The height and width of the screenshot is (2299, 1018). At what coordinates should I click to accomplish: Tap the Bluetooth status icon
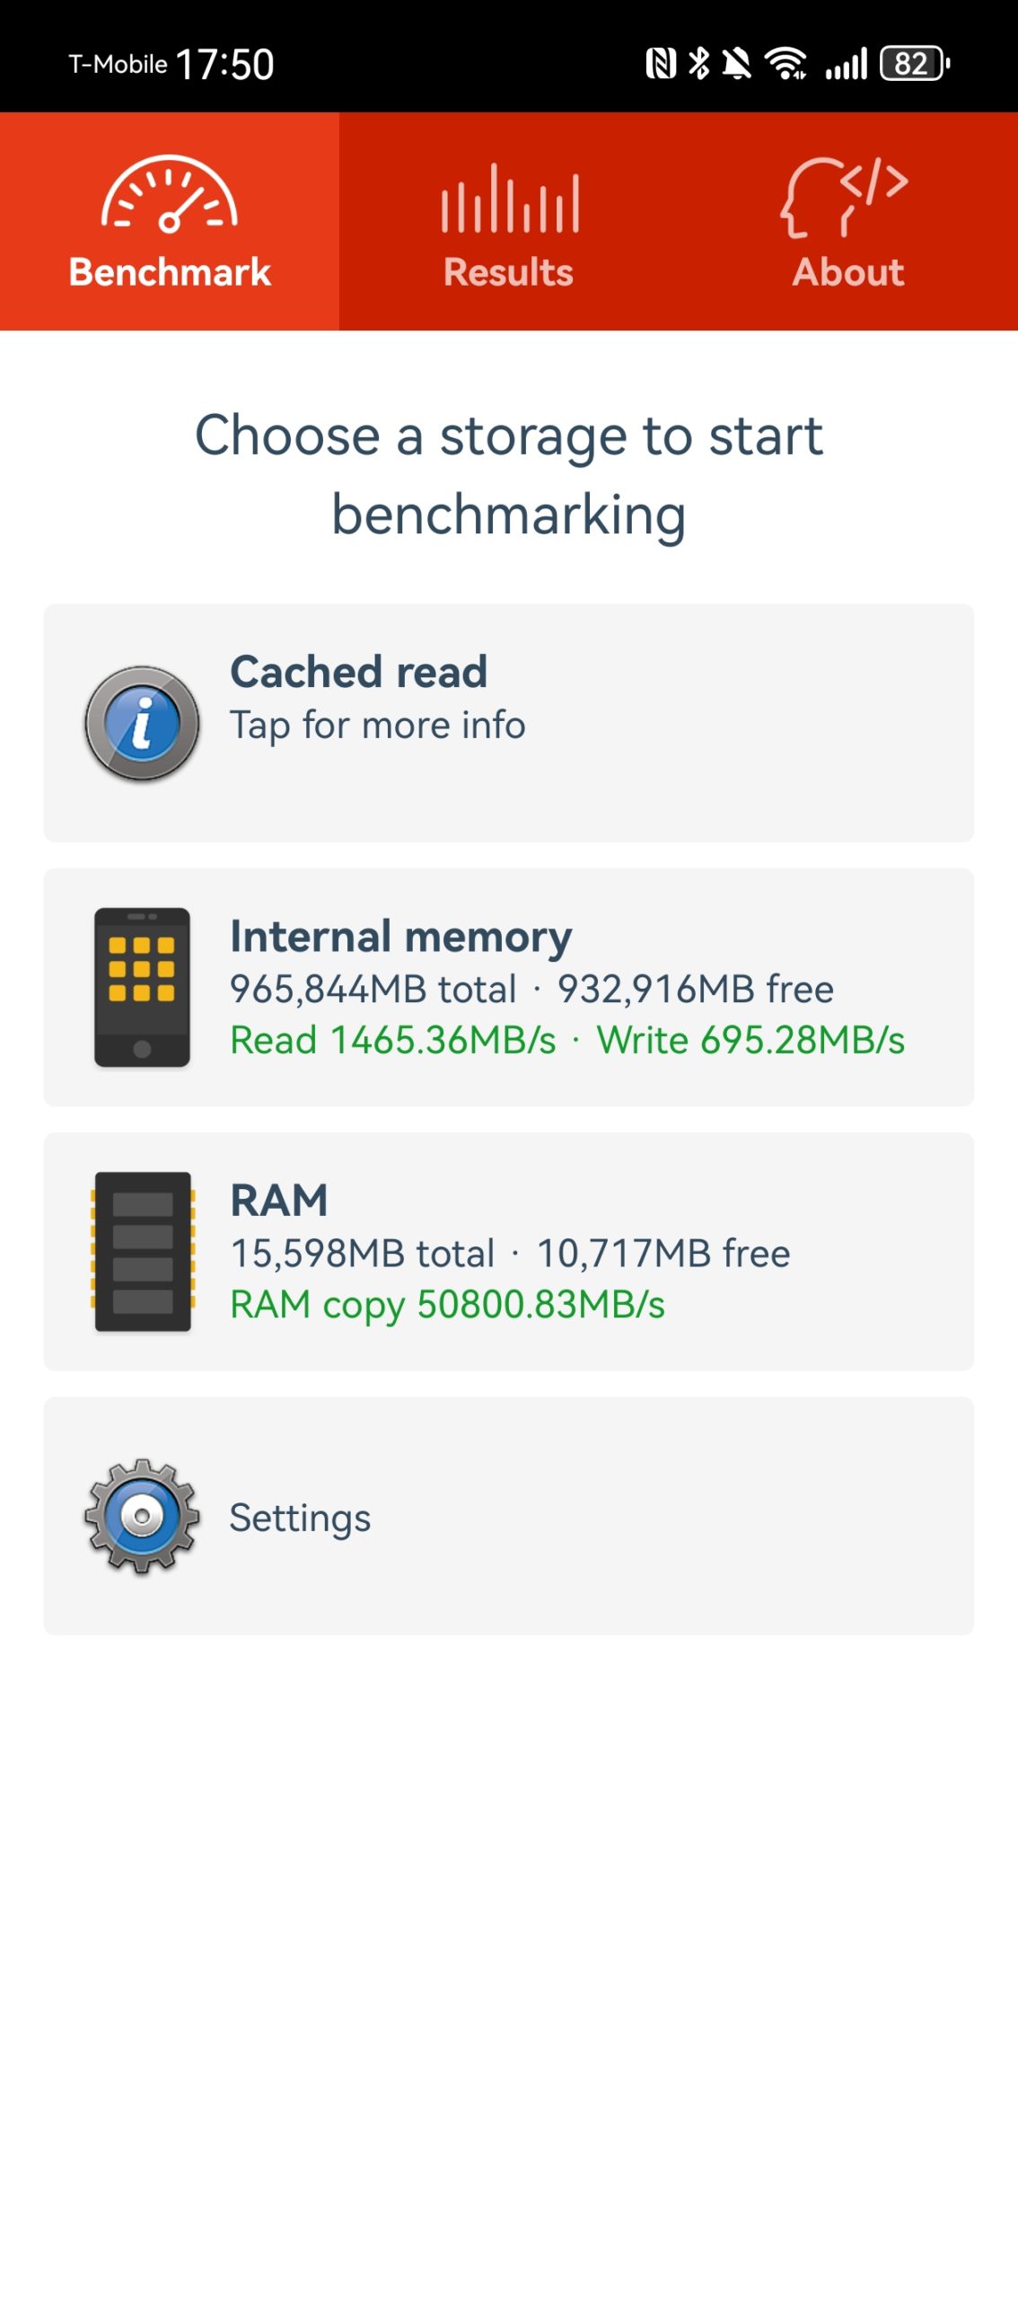pos(698,64)
